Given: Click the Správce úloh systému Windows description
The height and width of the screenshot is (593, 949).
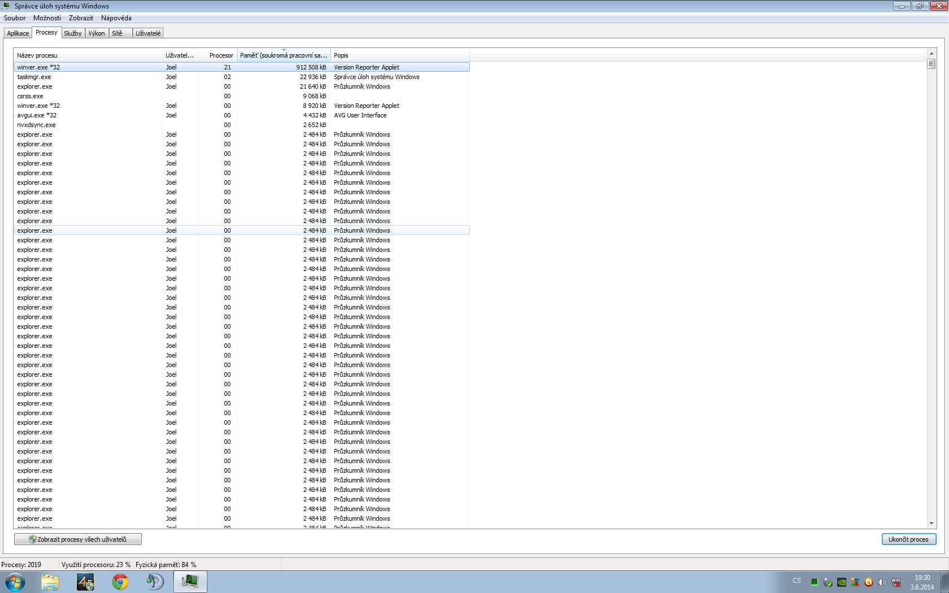Looking at the screenshot, I should point(377,77).
